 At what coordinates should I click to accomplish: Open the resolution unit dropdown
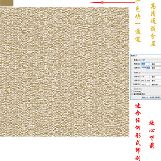[156, 85]
